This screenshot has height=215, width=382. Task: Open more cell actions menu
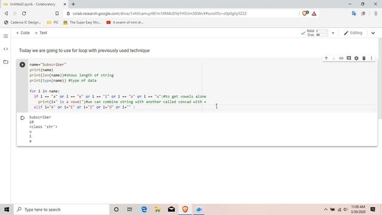click(371, 59)
